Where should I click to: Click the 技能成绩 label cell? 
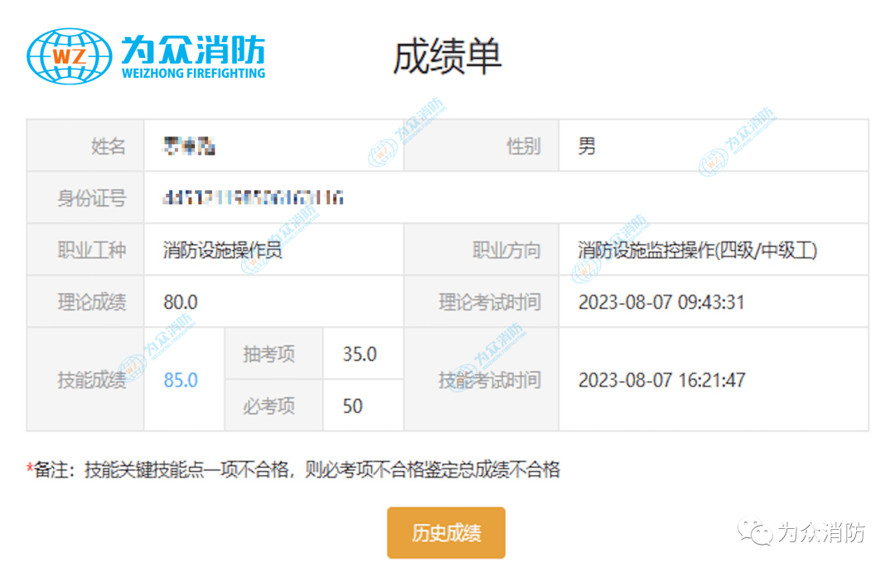tap(85, 379)
